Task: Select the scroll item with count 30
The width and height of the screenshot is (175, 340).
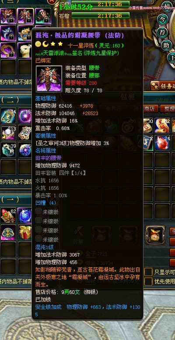Action: (x=148, y=126)
